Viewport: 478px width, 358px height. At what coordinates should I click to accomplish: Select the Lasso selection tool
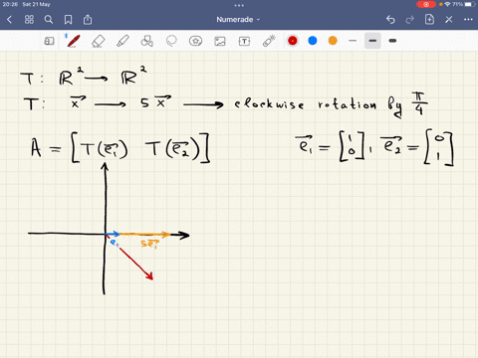[171, 41]
